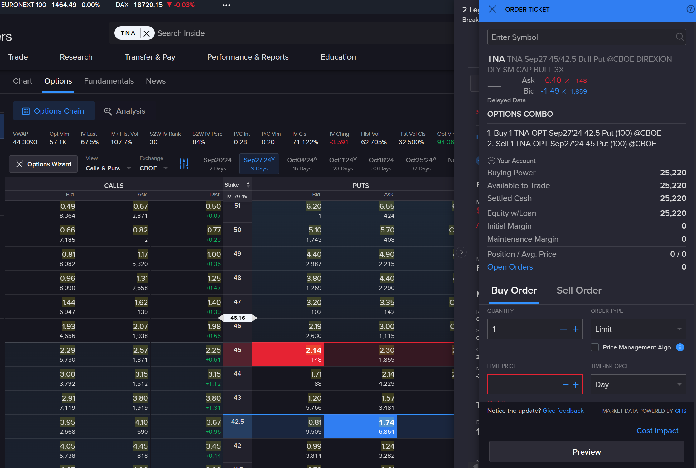Select the Options Chain view
The image size is (696, 468).
point(54,111)
